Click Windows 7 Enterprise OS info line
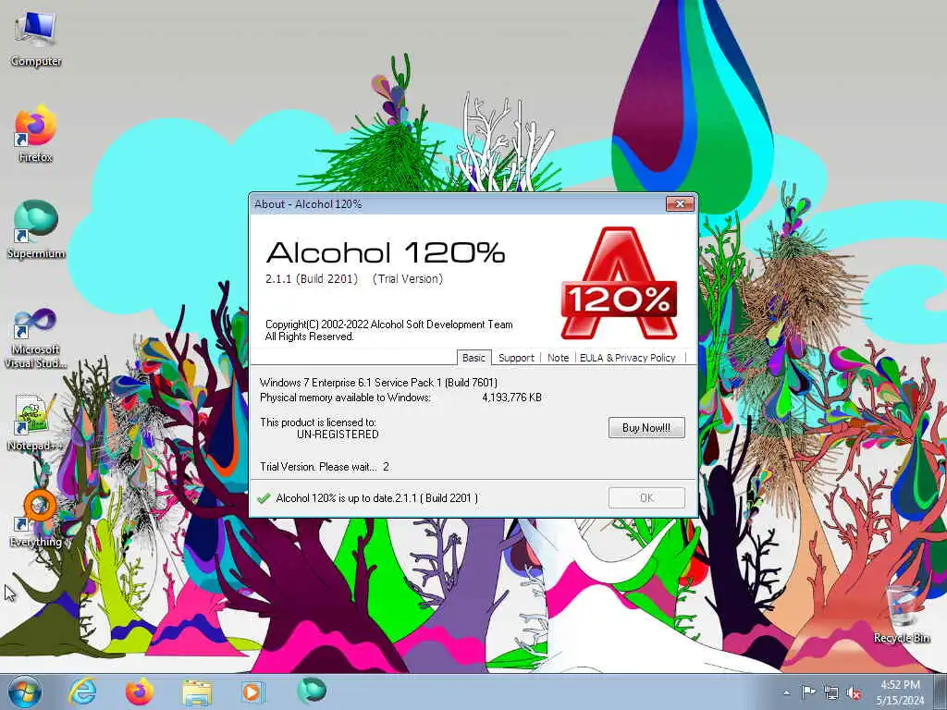This screenshot has height=710, width=947. pyautogui.click(x=378, y=382)
